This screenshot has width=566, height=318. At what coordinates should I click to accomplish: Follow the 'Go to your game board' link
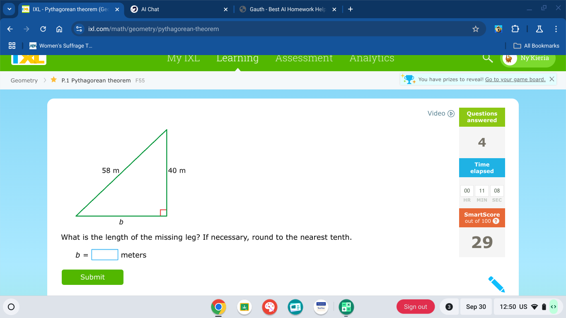[x=515, y=79]
